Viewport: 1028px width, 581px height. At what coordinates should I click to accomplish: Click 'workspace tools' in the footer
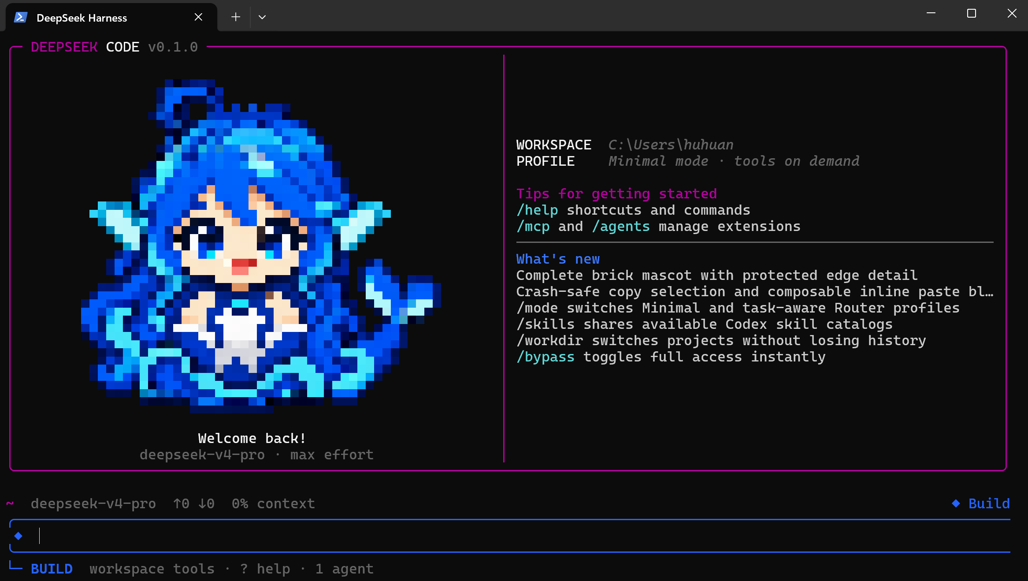[152, 569]
